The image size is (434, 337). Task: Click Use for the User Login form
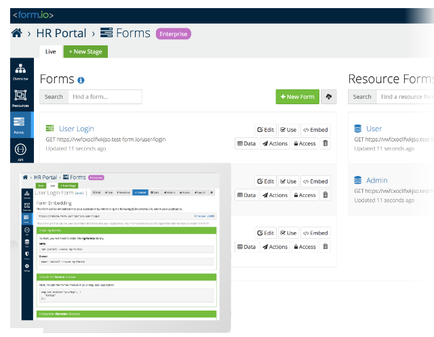[288, 130]
